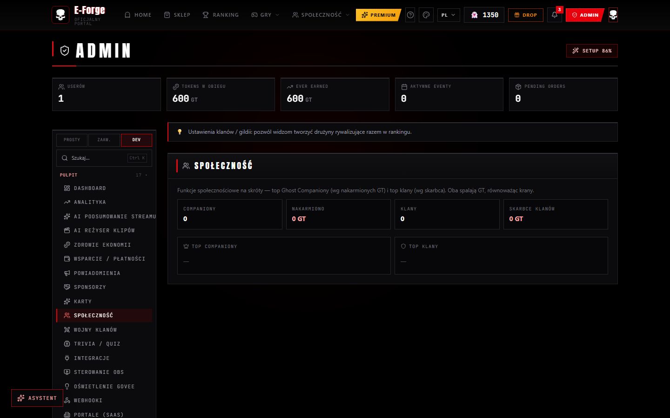Click the COMPANIONY counter card
This screenshot has height=418, width=670.
pos(230,214)
